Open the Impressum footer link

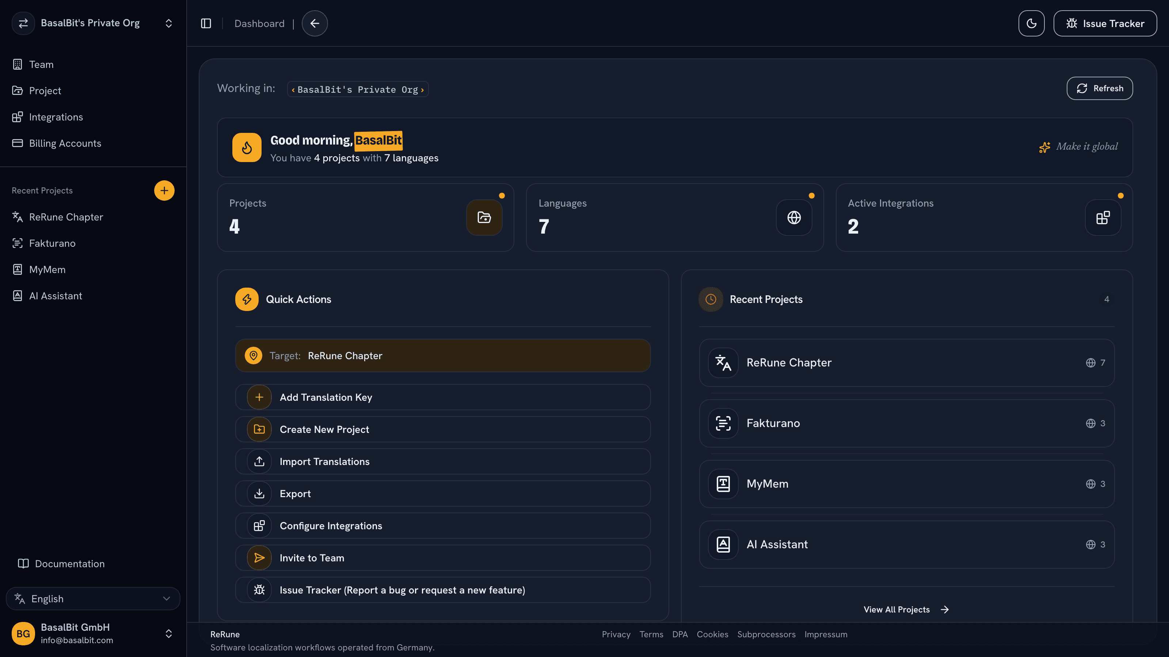pyautogui.click(x=826, y=634)
